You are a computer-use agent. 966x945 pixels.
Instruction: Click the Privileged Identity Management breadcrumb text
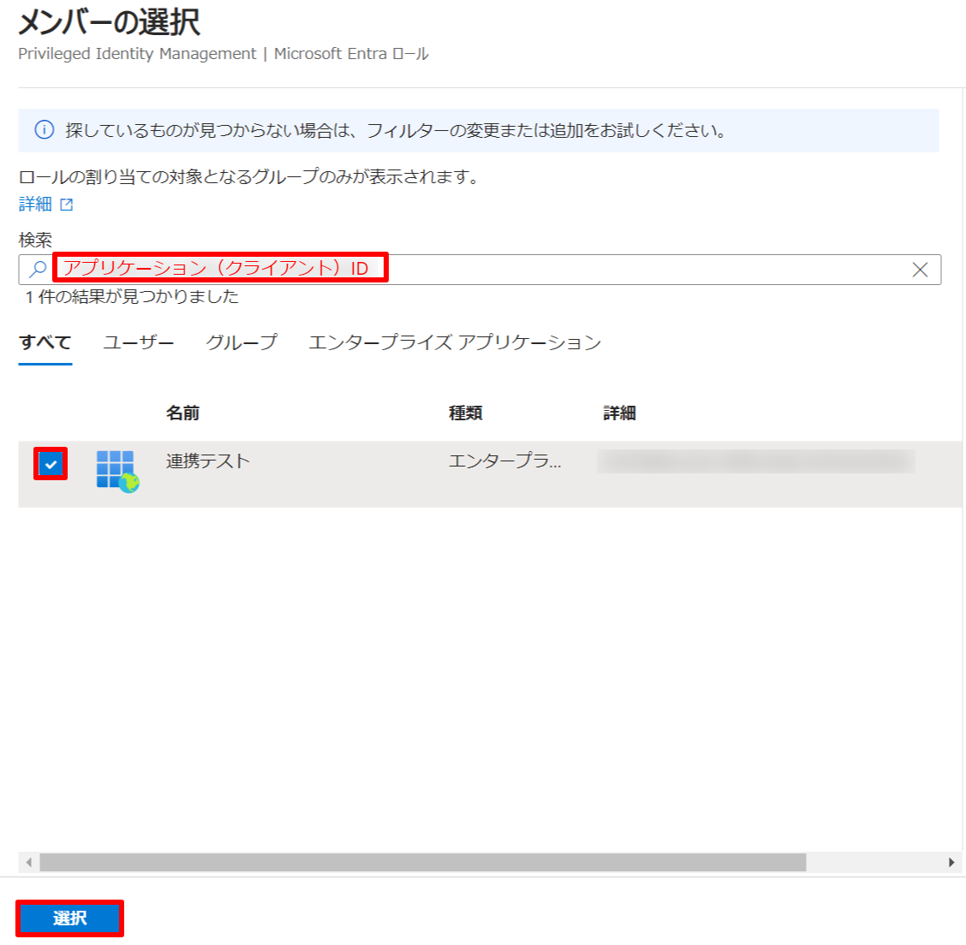click(137, 54)
